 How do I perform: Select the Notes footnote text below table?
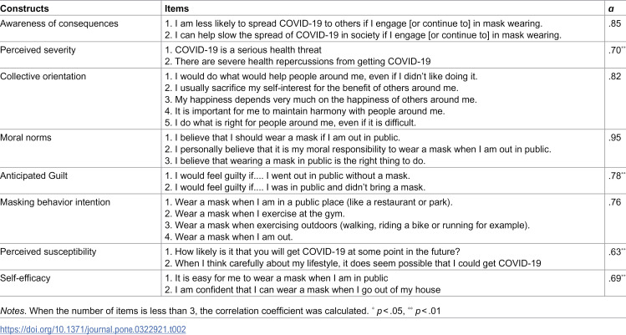click(x=221, y=311)
